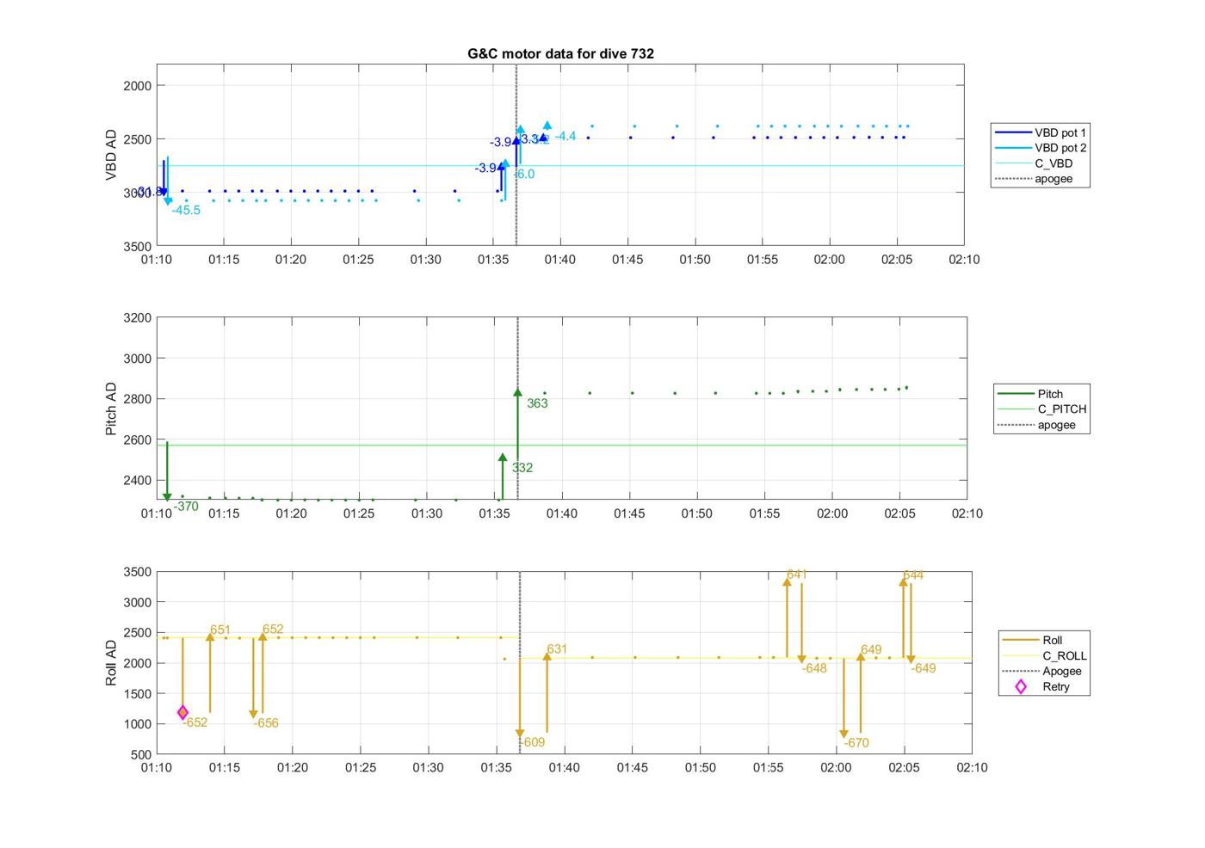This screenshot has width=1205, height=848.
Task: Click the '644' roll data label
Action: click(913, 575)
